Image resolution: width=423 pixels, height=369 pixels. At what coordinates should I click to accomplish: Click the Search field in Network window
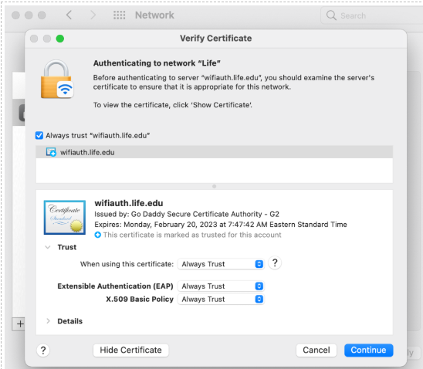tap(372, 15)
